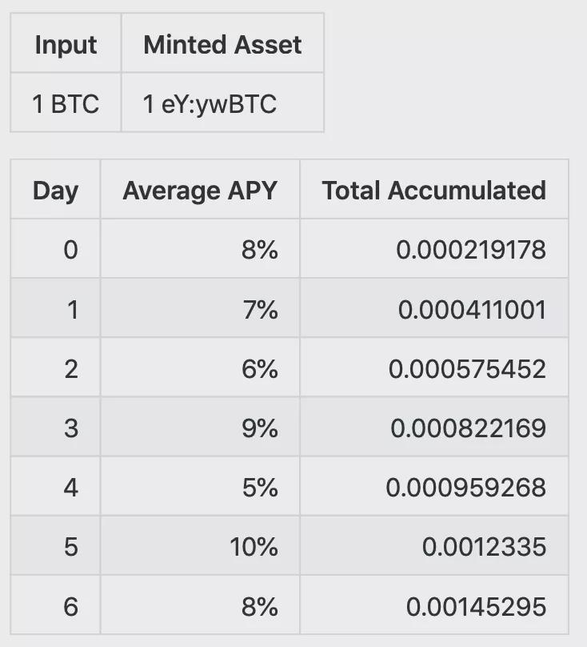Viewport: 587px width, 647px height.
Task: Click the 0.000959268 value cell
Action: click(x=434, y=487)
